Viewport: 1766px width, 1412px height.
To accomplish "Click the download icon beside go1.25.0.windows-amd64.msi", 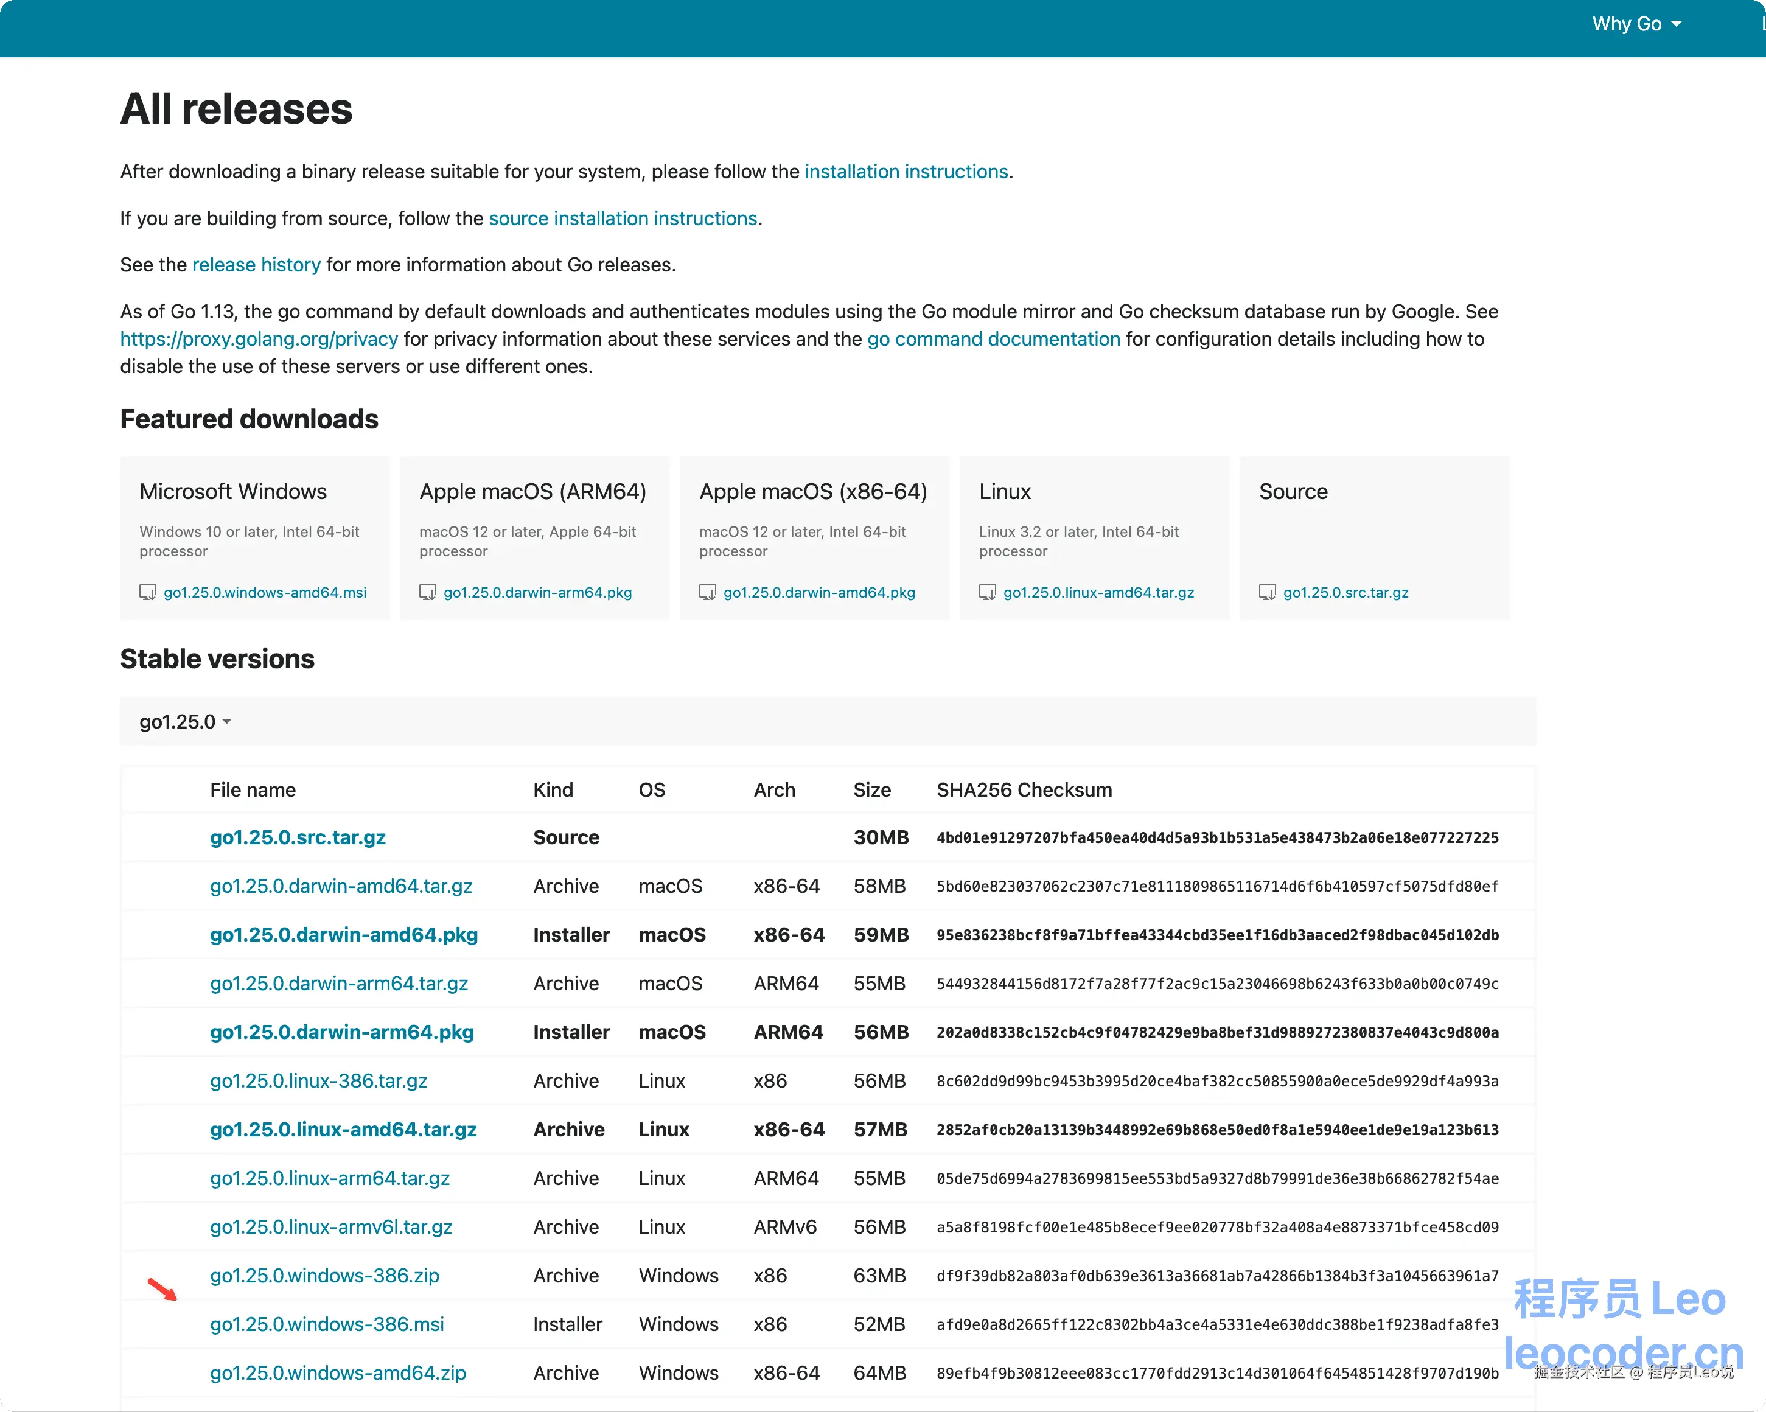I will click(147, 592).
